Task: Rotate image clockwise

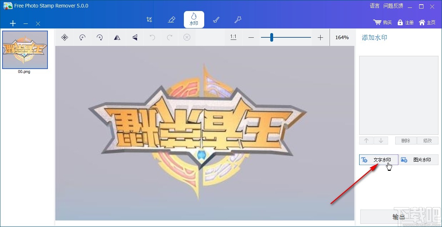Action: [x=100, y=37]
